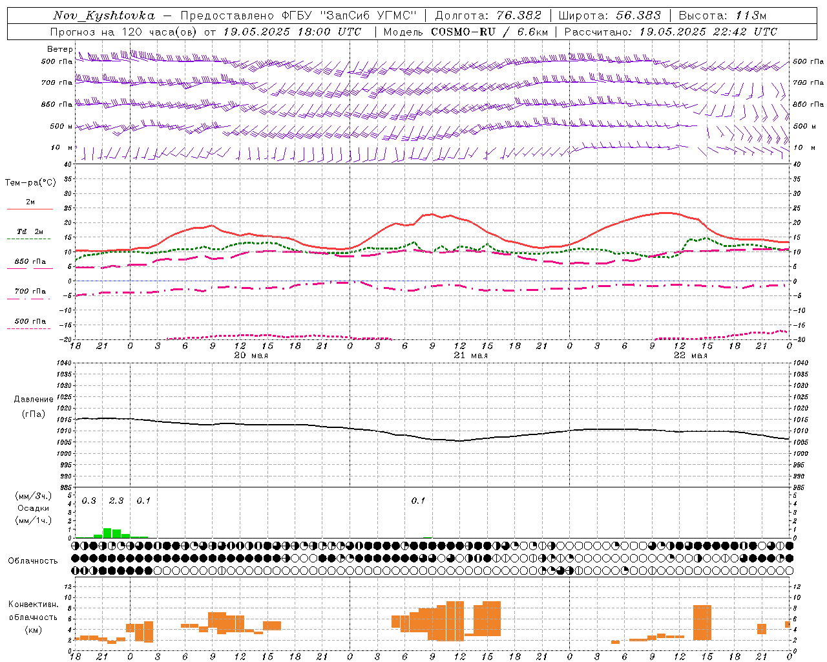Click the "(мм/1ч.)" precipitation unit label
This screenshot has height=662, width=827.
coord(34,520)
